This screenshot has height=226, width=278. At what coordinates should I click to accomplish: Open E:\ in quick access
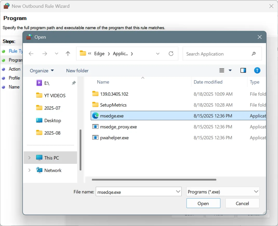(47, 83)
